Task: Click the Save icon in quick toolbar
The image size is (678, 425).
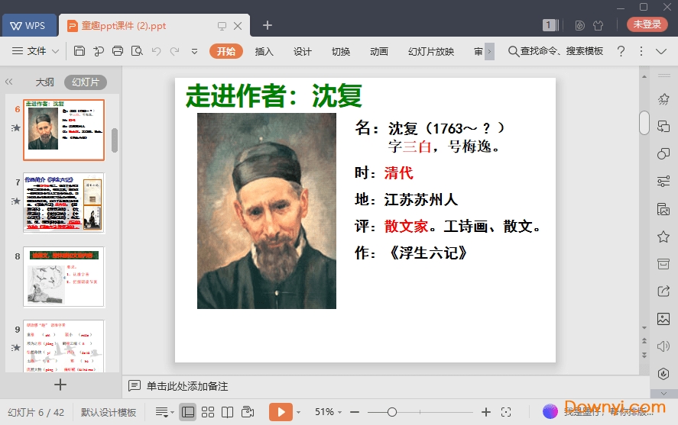Action: click(x=79, y=51)
